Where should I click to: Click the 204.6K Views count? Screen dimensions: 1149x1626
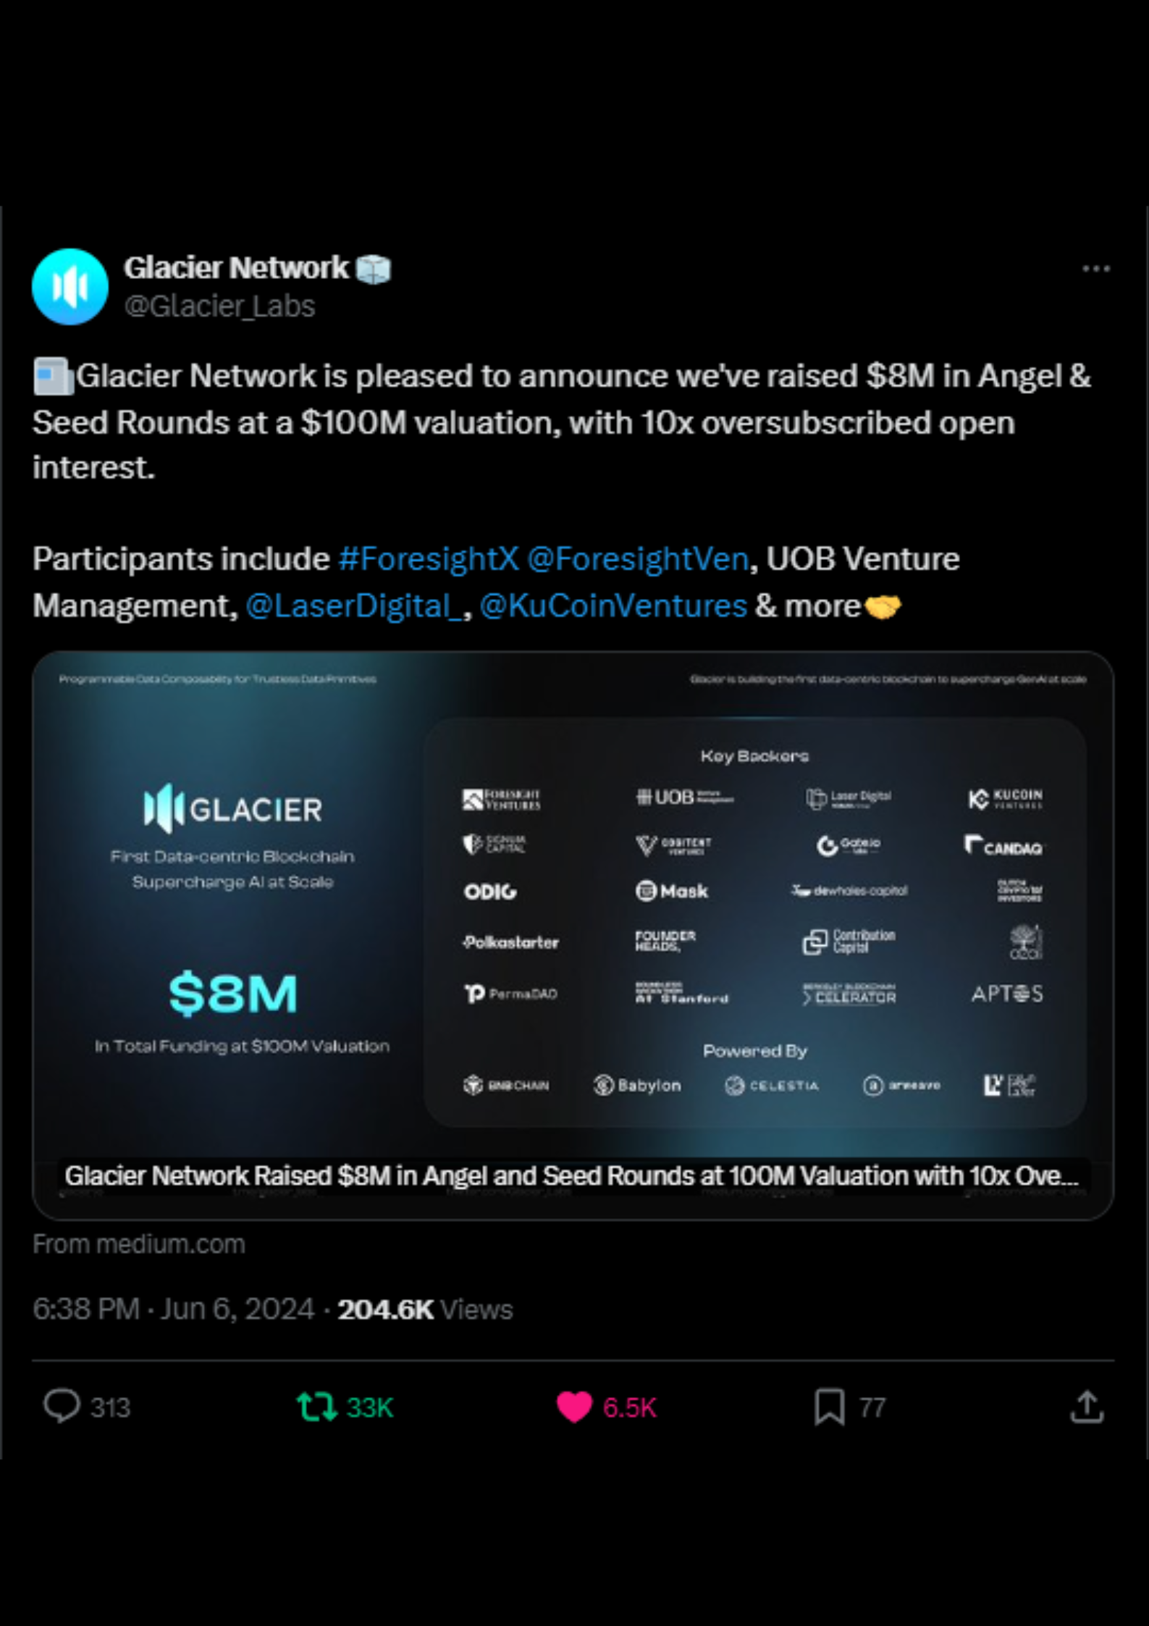(425, 1309)
